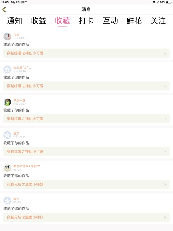This screenshot has height=231, width=173.
Task: Switch to the 关注 tab
Action: (158, 21)
